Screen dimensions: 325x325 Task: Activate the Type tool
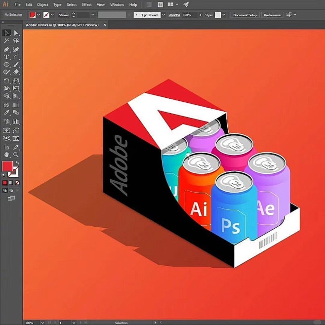tap(6, 57)
